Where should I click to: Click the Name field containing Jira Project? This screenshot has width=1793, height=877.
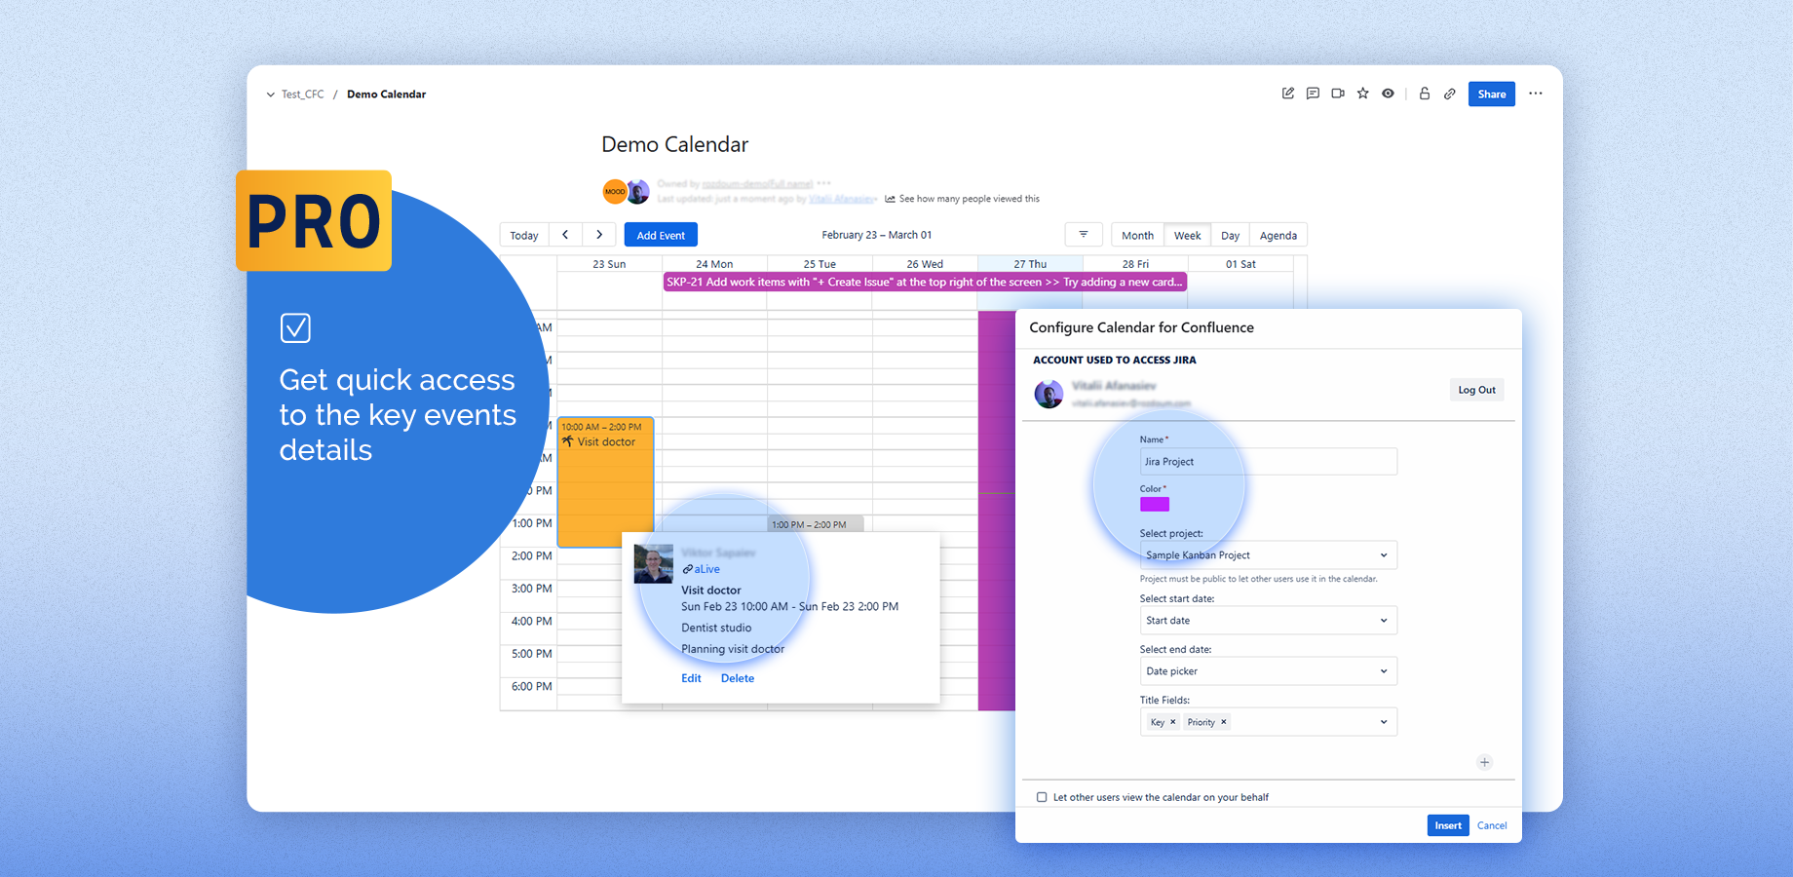pos(1269,462)
